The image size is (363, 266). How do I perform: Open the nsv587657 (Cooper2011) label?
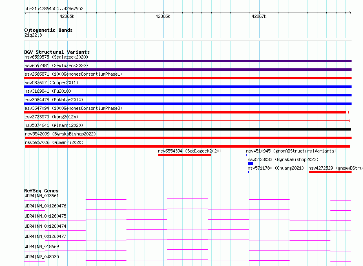51,83
